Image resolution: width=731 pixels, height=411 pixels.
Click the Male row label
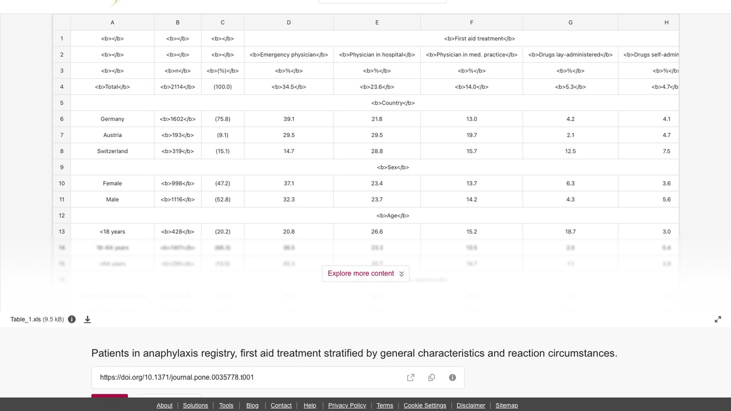point(113,199)
